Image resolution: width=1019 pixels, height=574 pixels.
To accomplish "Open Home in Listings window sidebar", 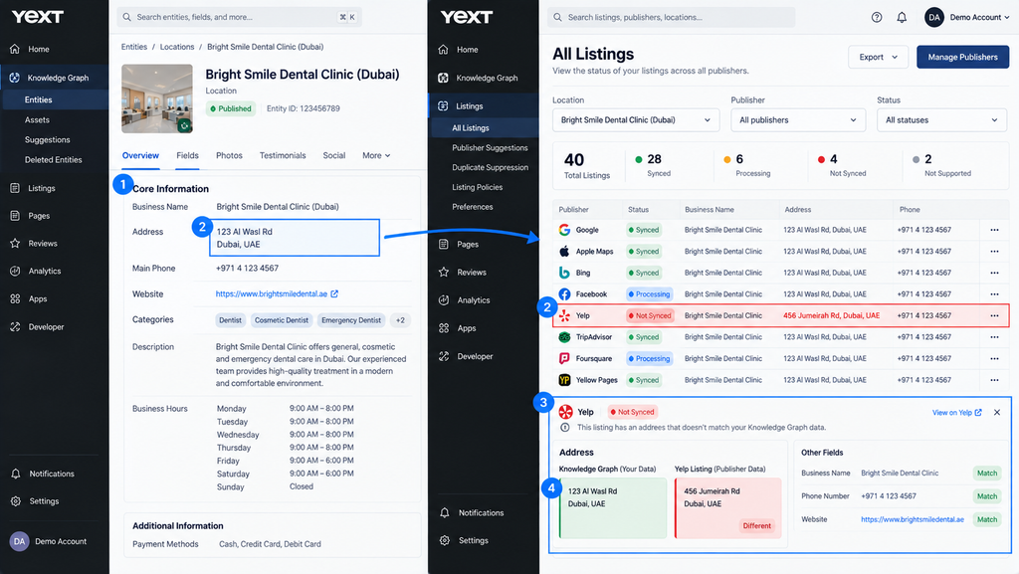I will tap(459, 50).
